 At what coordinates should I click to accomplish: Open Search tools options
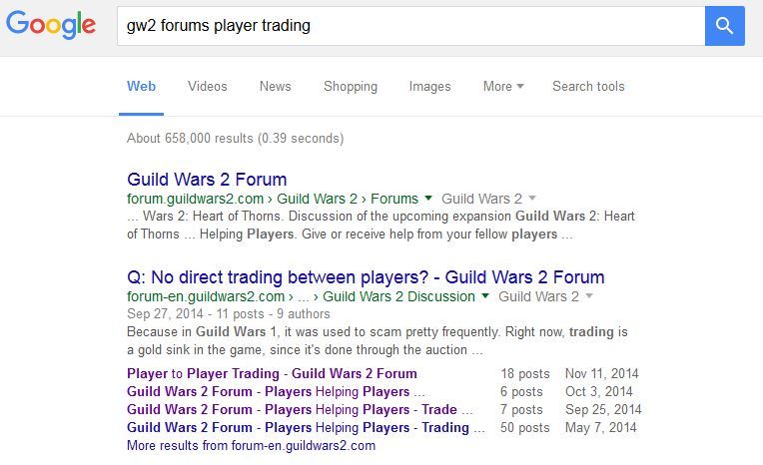tap(588, 87)
